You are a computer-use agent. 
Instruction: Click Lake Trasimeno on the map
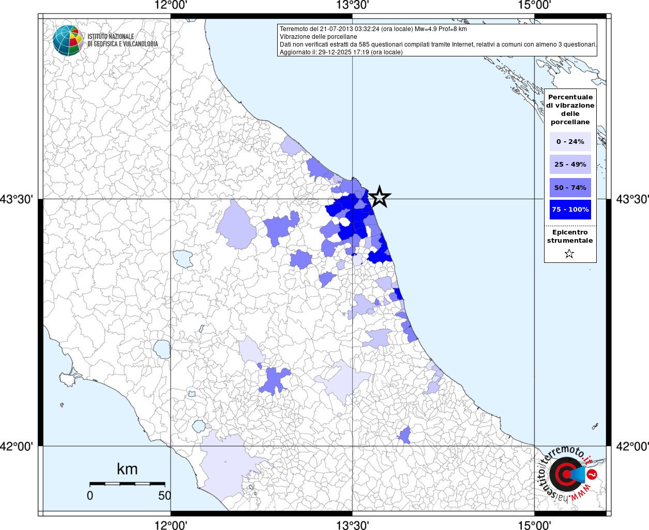tap(183, 258)
